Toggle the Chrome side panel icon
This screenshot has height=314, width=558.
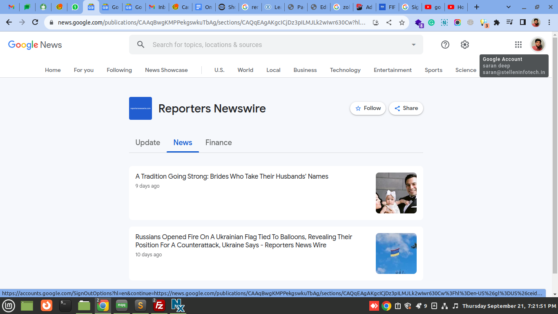pos(523,22)
